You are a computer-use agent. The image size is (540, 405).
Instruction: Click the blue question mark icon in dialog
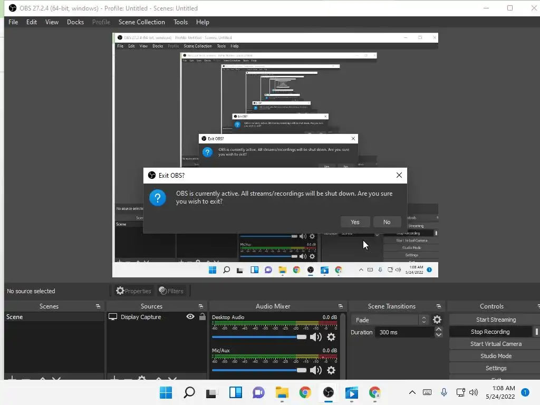(x=158, y=198)
